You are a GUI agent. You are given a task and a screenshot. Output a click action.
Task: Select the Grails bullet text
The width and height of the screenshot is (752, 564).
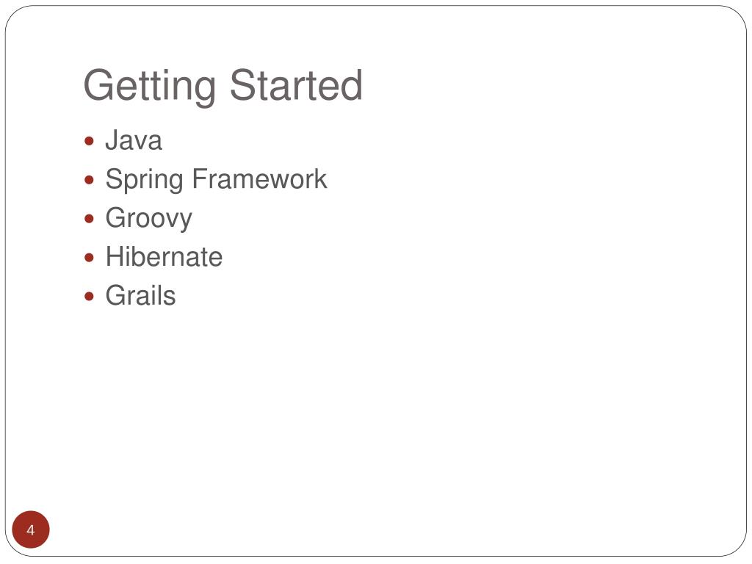click(140, 295)
